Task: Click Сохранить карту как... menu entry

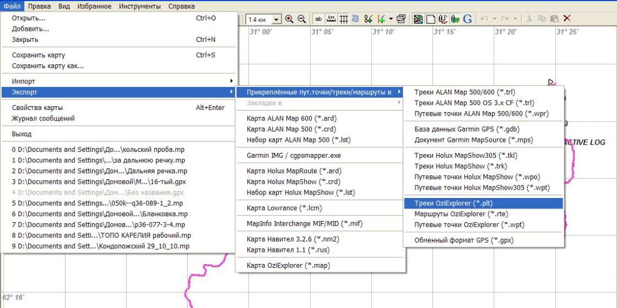Action: coord(48,66)
